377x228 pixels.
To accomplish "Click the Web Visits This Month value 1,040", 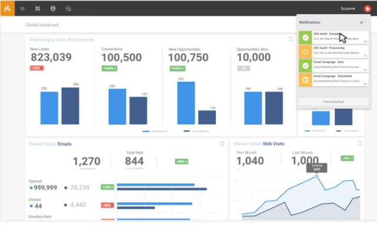I will [250, 161].
